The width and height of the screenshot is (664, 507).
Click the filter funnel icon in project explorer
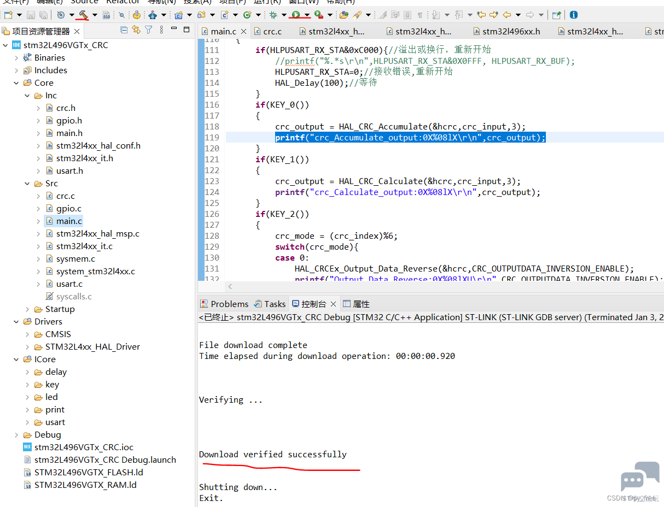[x=148, y=30]
